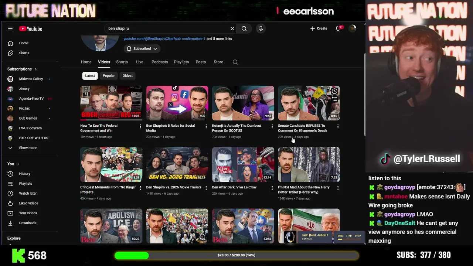Screen dimensions: 473x266
Task: Switch to the channel Home tab
Action: pyautogui.click(x=86, y=62)
